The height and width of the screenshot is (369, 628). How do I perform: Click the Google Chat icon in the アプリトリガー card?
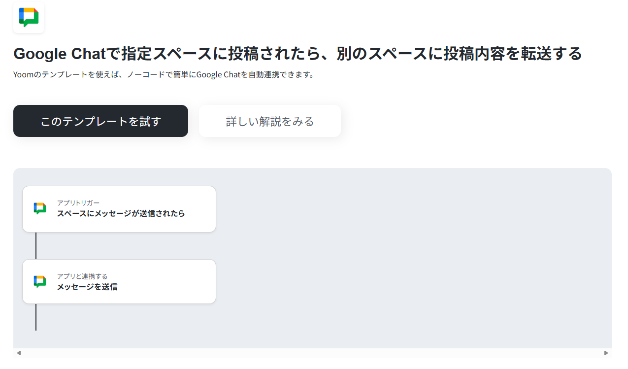click(x=40, y=208)
